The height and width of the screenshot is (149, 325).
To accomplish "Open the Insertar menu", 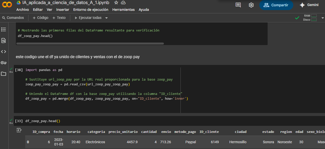I will 63,10.
